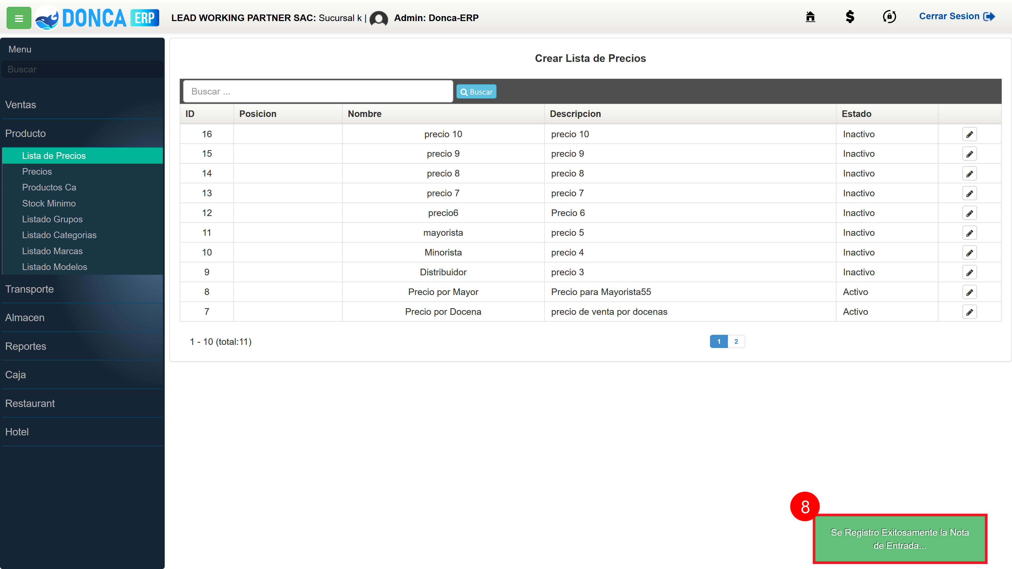Expand the Restaurant menu section
The width and height of the screenshot is (1012, 569).
click(x=82, y=403)
